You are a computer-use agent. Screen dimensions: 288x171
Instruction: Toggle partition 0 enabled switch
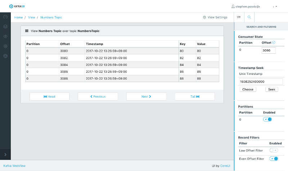pyautogui.click(x=267, y=120)
